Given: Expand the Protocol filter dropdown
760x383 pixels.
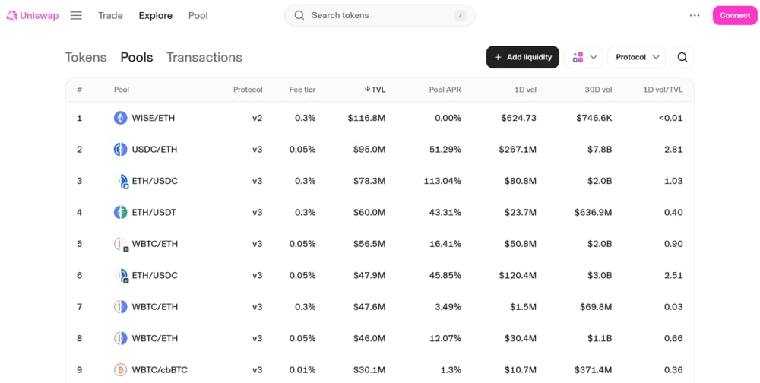Looking at the screenshot, I should pyautogui.click(x=636, y=57).
